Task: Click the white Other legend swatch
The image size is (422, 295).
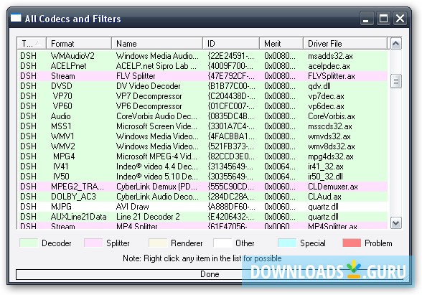Action: click(222, 243)
